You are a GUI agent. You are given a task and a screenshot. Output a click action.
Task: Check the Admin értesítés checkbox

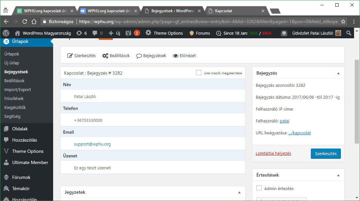click(x=259, y=188)
